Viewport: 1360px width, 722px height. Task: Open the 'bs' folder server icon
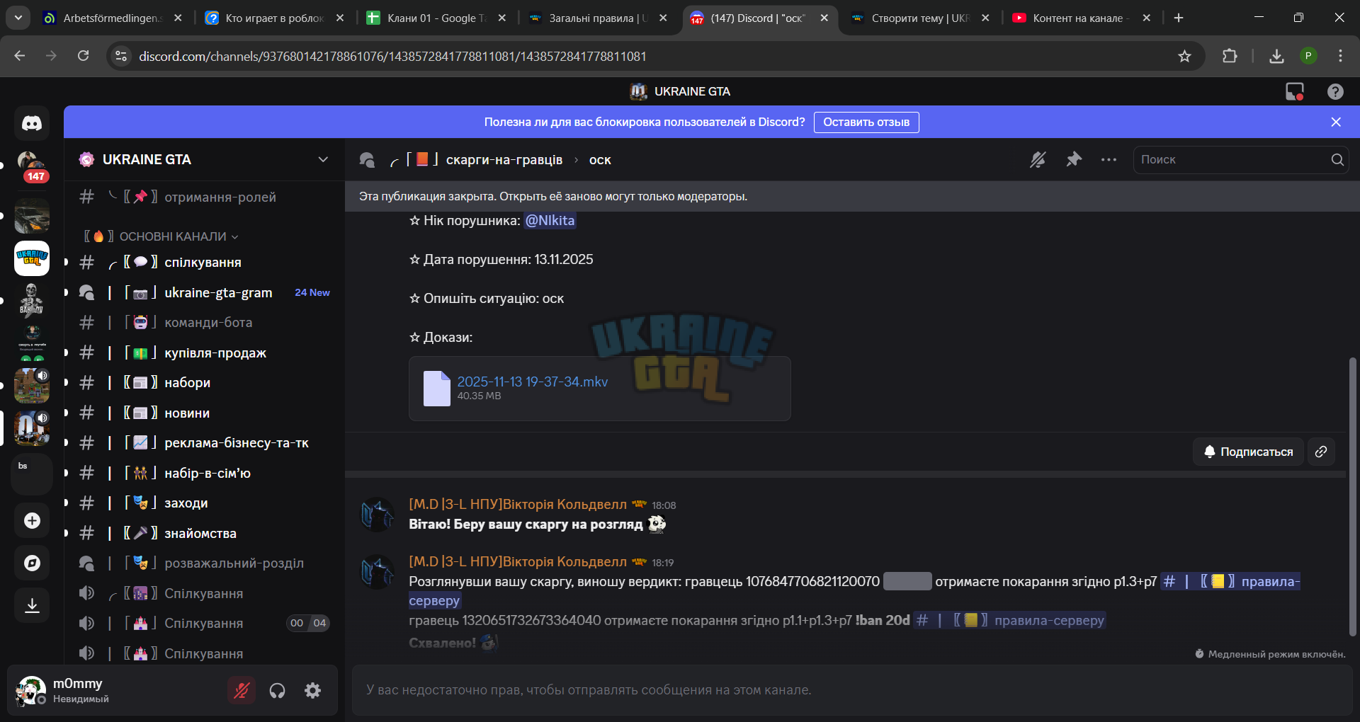click(32, 474)
